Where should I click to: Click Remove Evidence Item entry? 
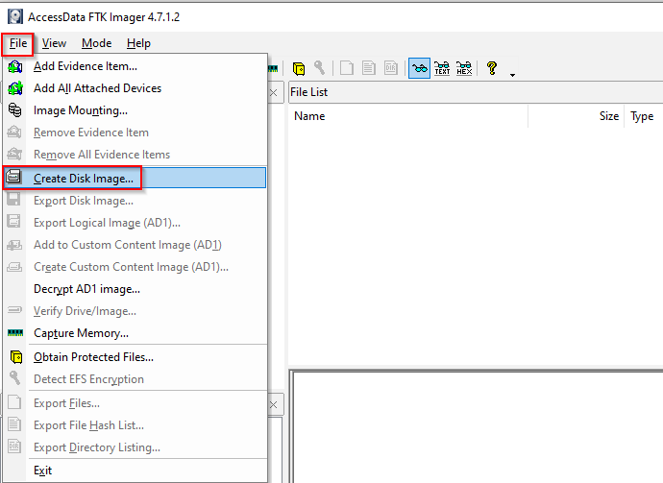click(135, 133)
